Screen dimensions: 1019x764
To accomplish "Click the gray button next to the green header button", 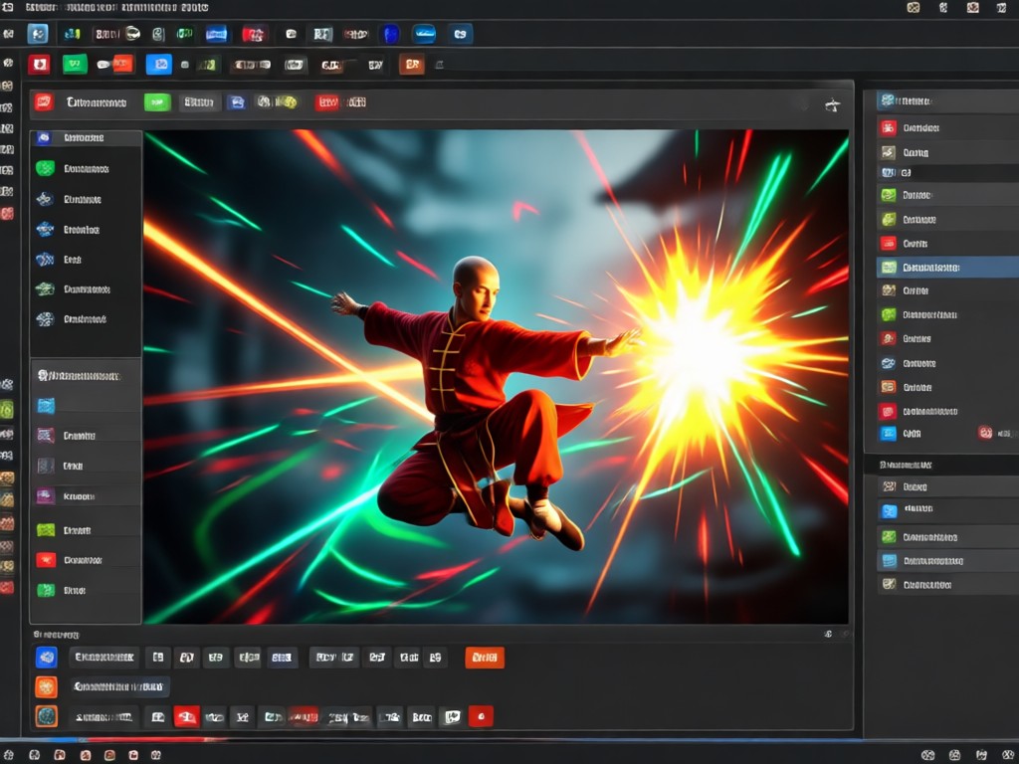I will [x=199, y=102].
